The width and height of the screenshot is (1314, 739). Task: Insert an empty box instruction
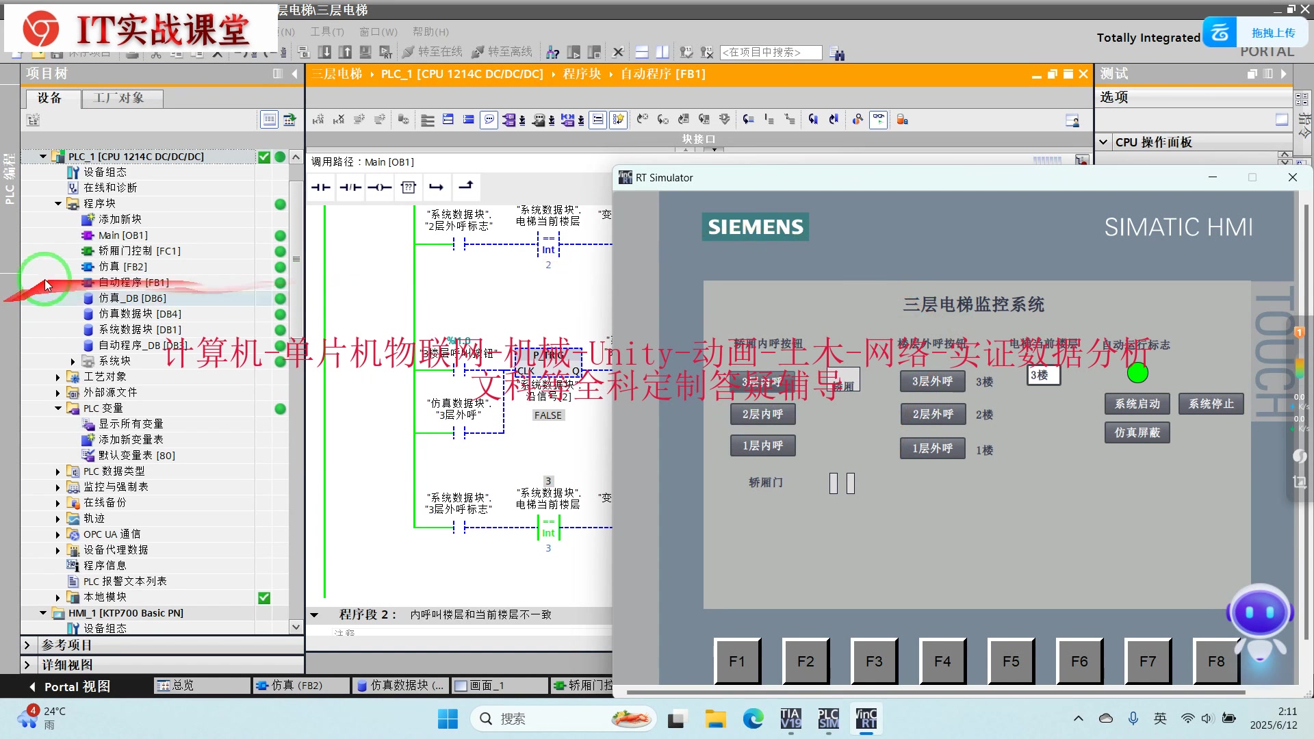409,187
